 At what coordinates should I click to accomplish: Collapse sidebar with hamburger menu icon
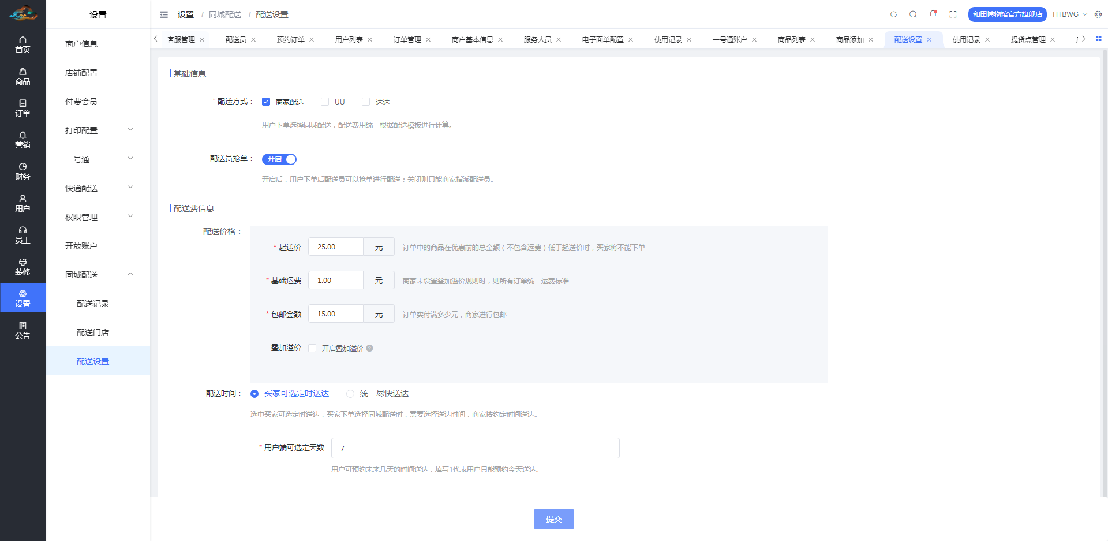point(164,14)
